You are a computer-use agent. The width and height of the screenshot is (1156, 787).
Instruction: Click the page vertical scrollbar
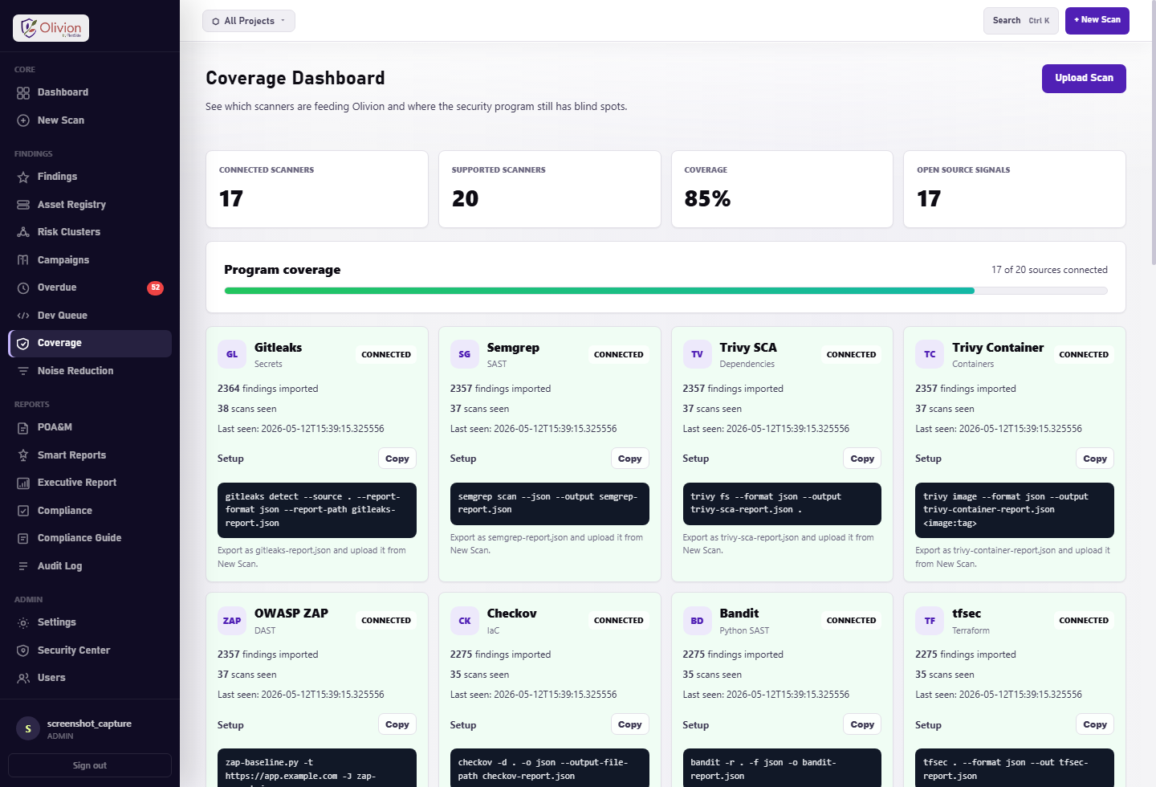point(1154,133)
